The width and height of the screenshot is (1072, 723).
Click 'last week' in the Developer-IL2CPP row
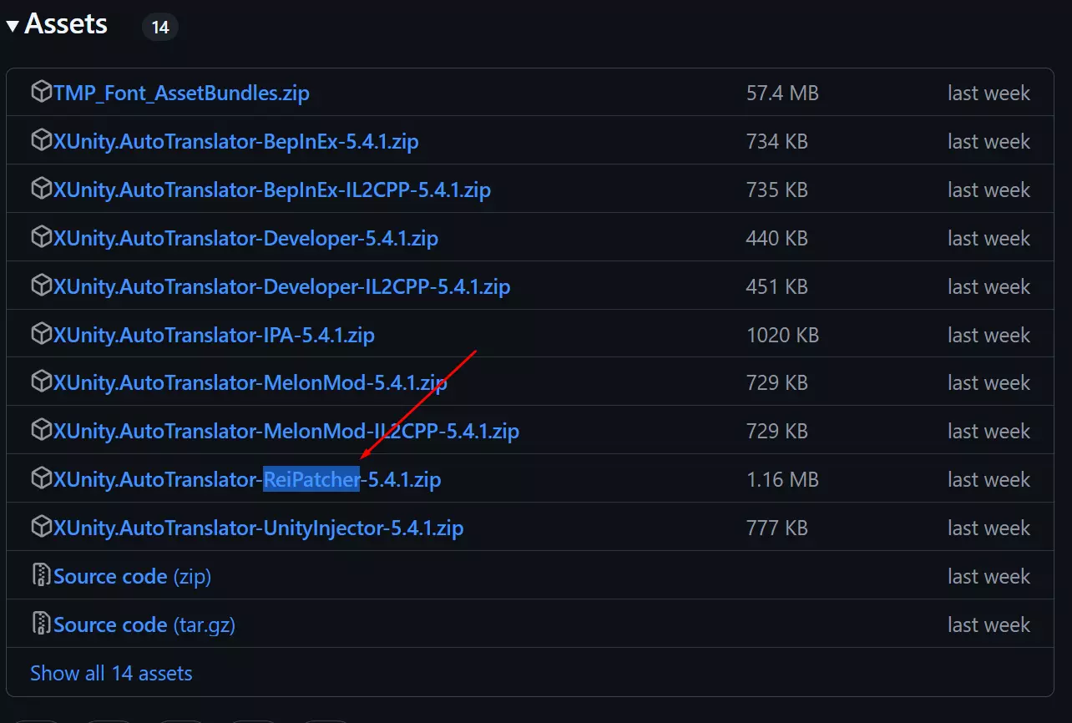989,286
